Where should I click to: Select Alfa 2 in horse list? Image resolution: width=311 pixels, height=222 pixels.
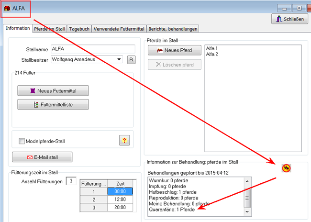click(211, 54)
